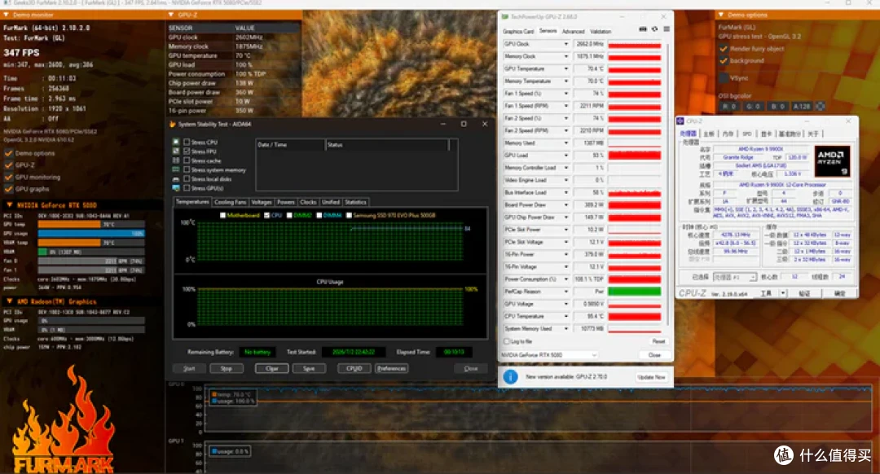
Task: Collapse the NVIDIA GeForce RTX 5080 section
Action: pos(10,205)
